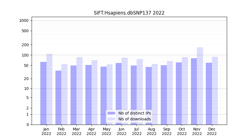The height and width of the screenshot is (140, 252).
Task: Click the 'Apr 2022' x-axis label
Action: [92, 131]
